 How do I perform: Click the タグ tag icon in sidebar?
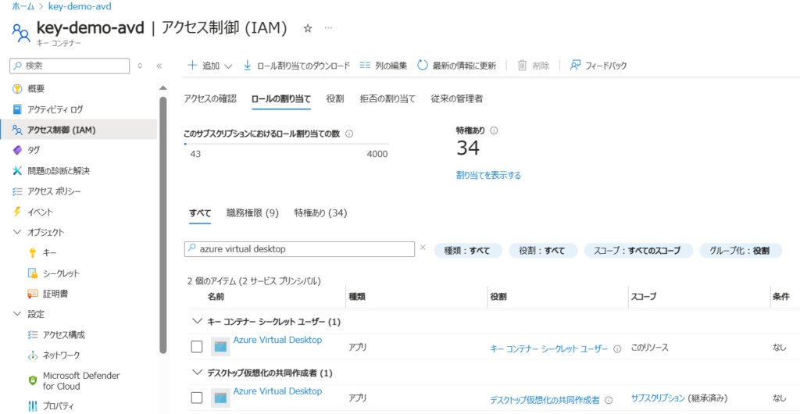coord(18,151)
